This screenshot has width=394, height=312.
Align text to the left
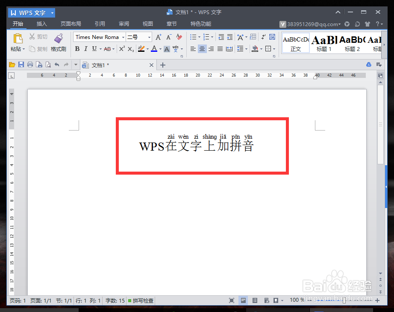(x=193, y=49)
